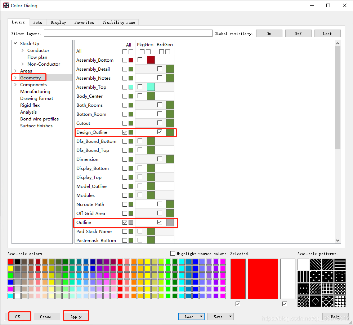The height and width of the screenshot is (325, 353).
Task: Open the Load button dropdown arrow
Action: 201,316
